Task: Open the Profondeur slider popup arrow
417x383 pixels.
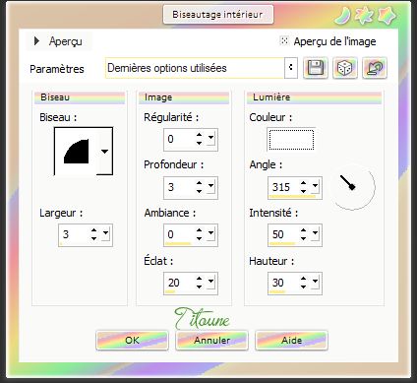Action: tap(210, 186)
